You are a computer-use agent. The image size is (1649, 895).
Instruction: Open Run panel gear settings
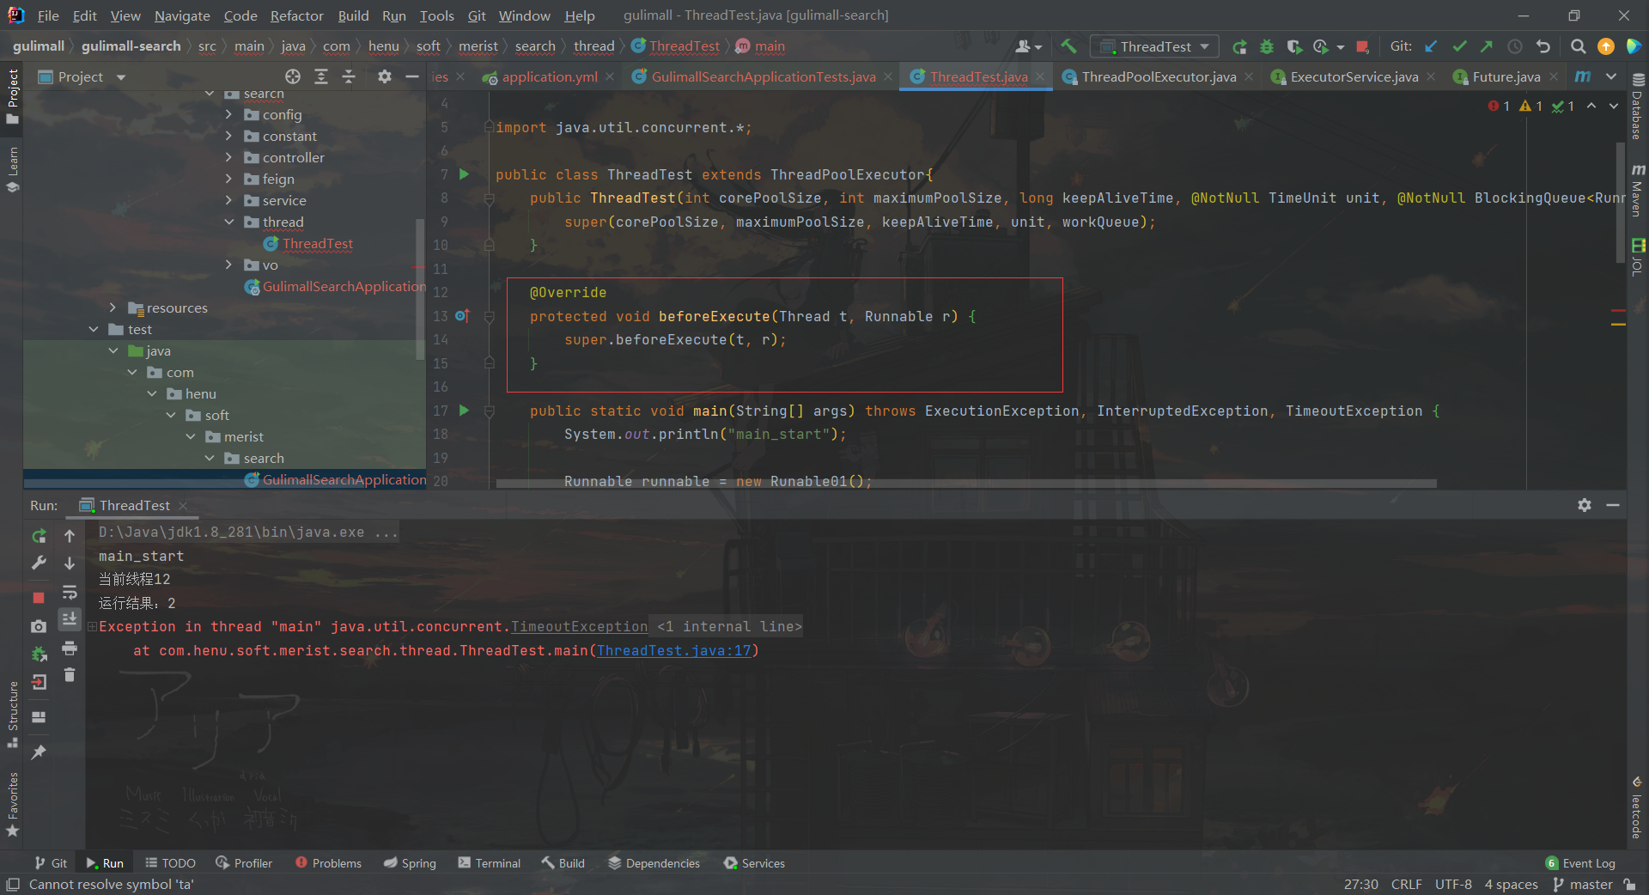click(x=1585, y=505)
